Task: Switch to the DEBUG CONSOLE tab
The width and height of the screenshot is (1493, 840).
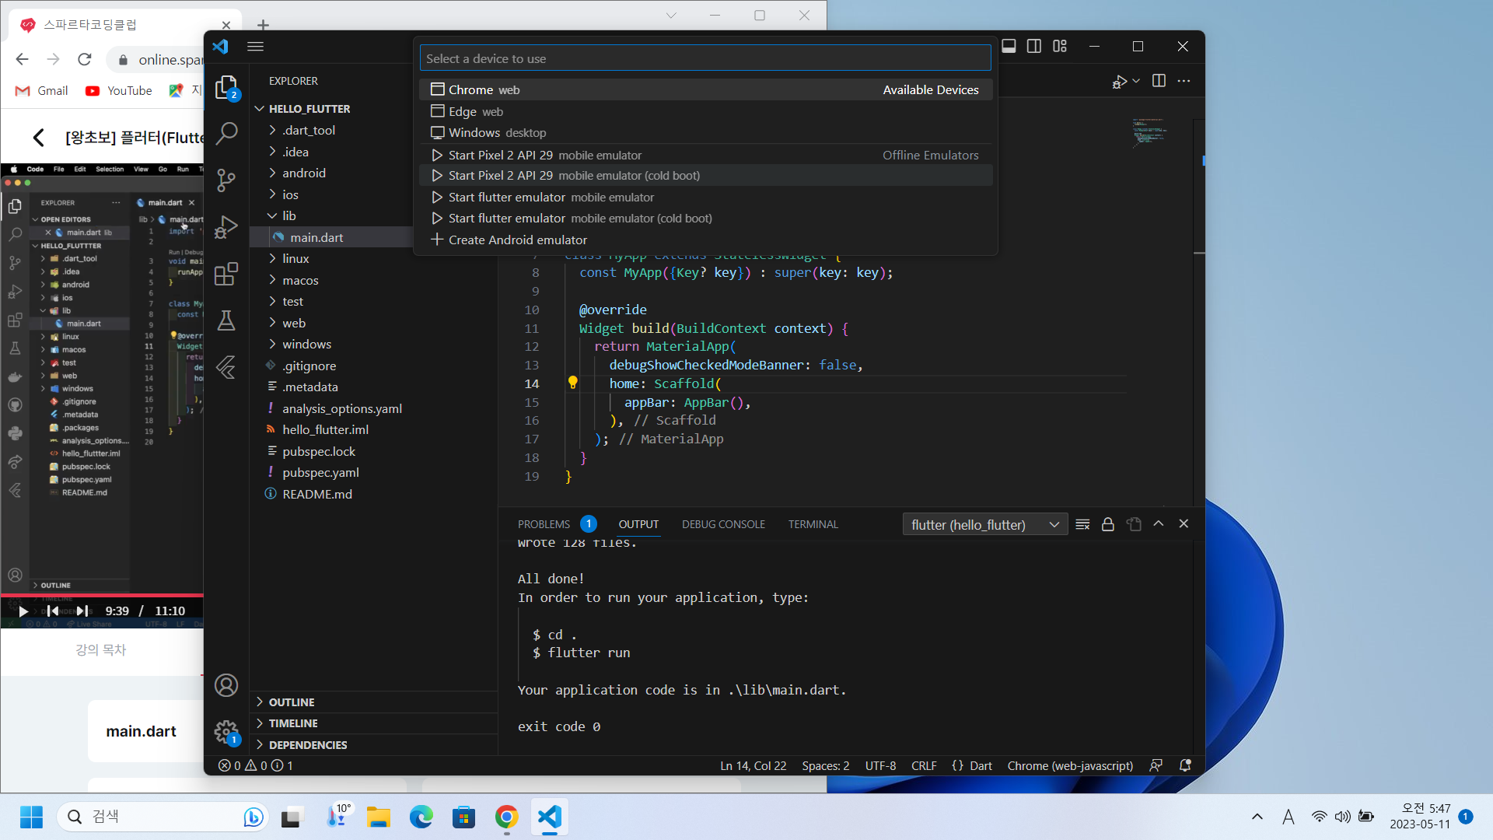Action: tap(723, 525)
